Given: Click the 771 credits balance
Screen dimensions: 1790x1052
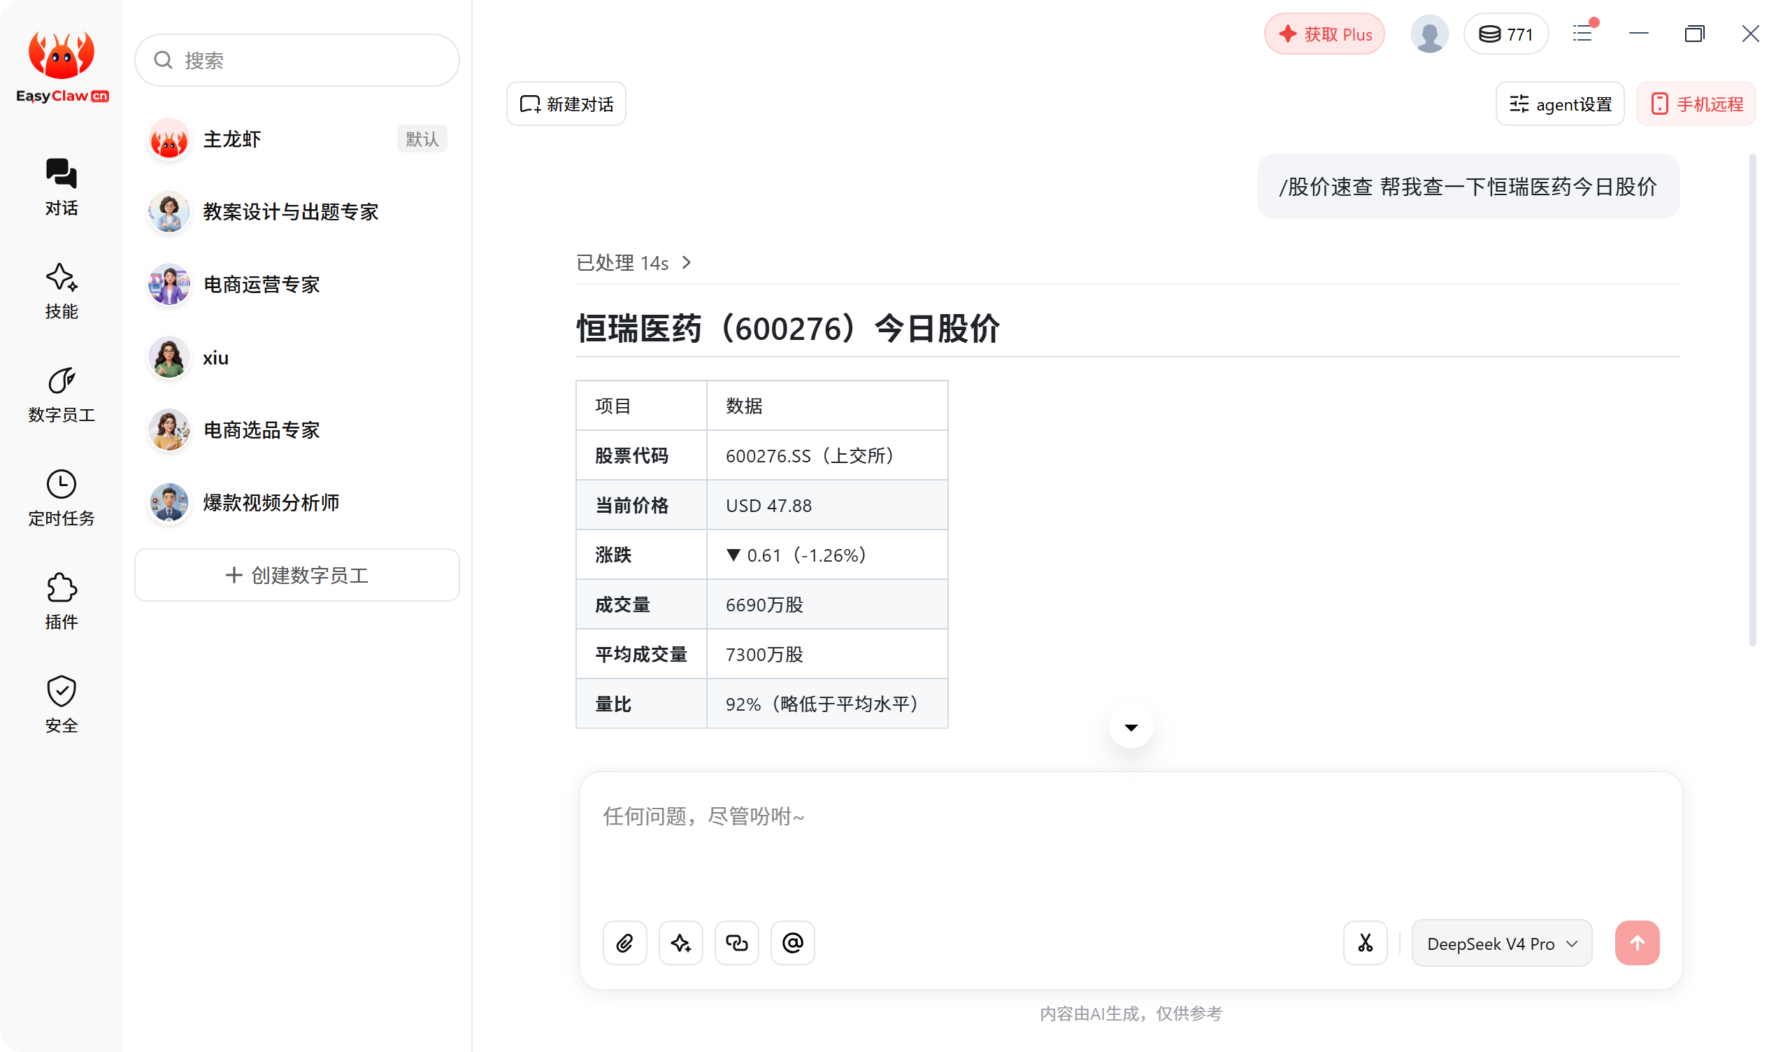Looking at the screenshot, I should [1506, 34].
